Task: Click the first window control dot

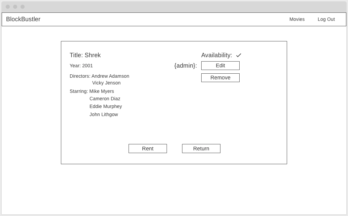Action: click(x=8, y=7)
